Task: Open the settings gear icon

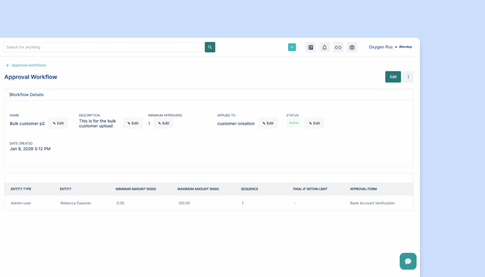Action: pyautogui.click(x=351, y=47)
